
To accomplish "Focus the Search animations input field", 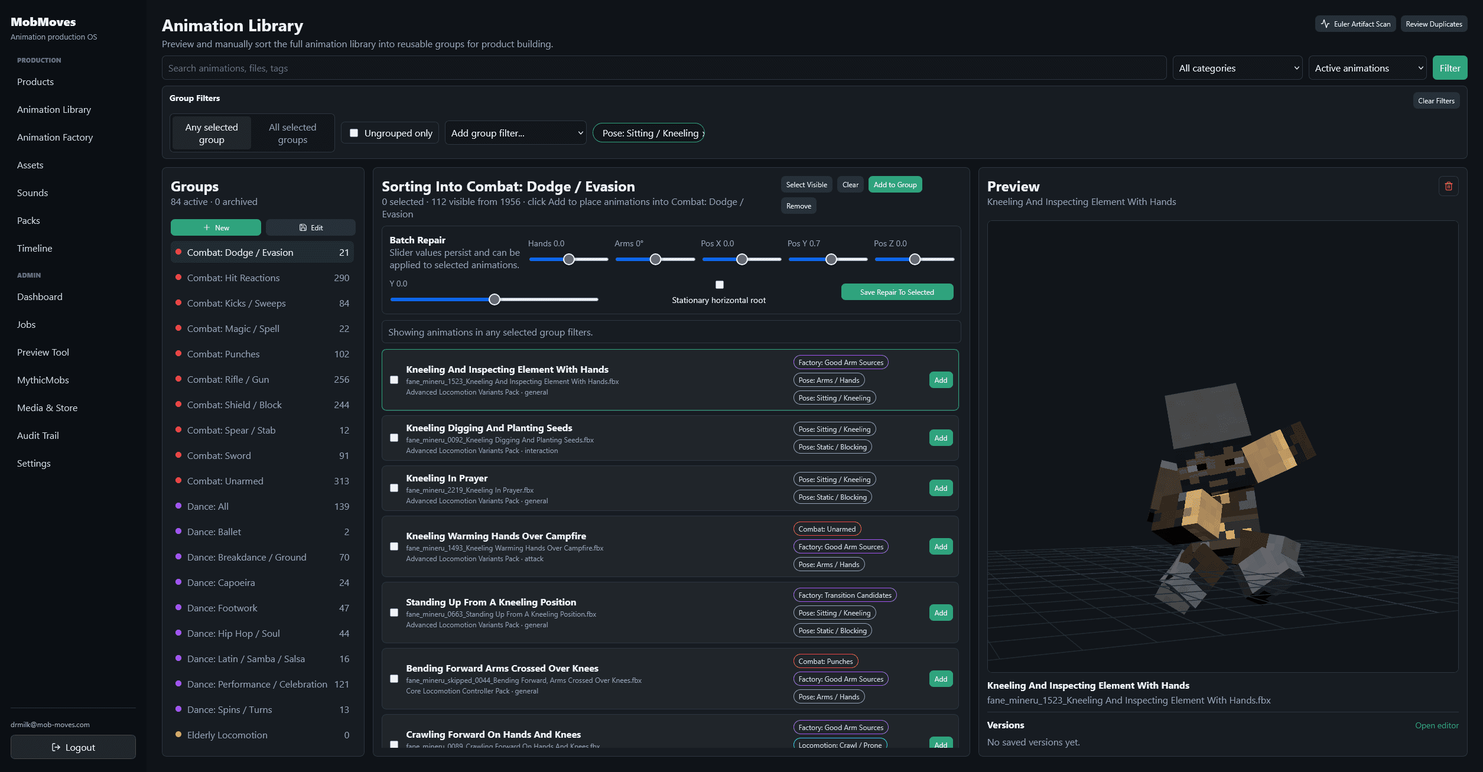I will [664, 68].
